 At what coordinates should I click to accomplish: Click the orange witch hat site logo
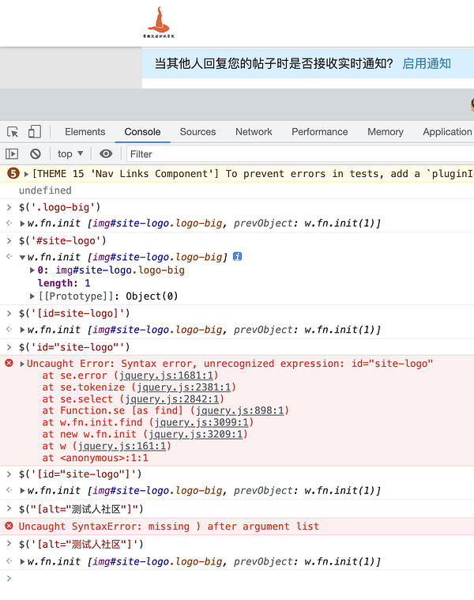tap(159, 22)
